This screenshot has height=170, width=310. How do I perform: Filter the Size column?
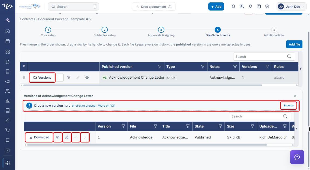253,126
